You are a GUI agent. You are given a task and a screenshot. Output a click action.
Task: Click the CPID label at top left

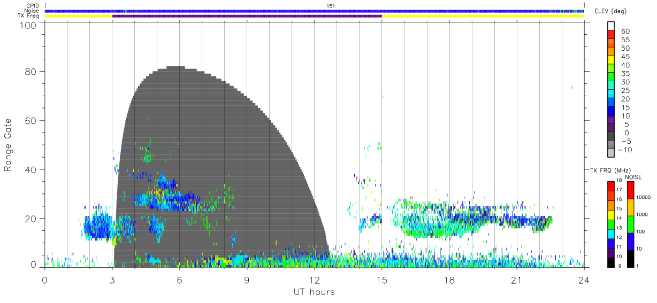[x=33, y=6]
